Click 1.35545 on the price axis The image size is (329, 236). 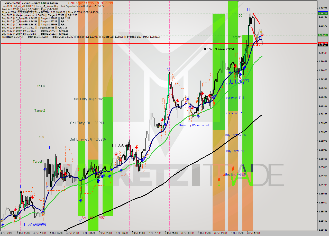coord(323,212)
